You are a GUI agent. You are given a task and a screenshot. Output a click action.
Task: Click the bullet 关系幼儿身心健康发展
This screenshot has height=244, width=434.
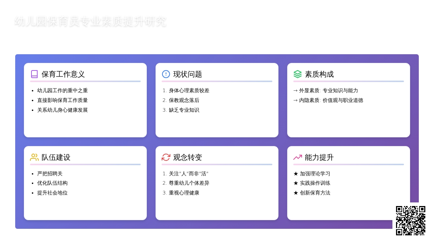63,110
